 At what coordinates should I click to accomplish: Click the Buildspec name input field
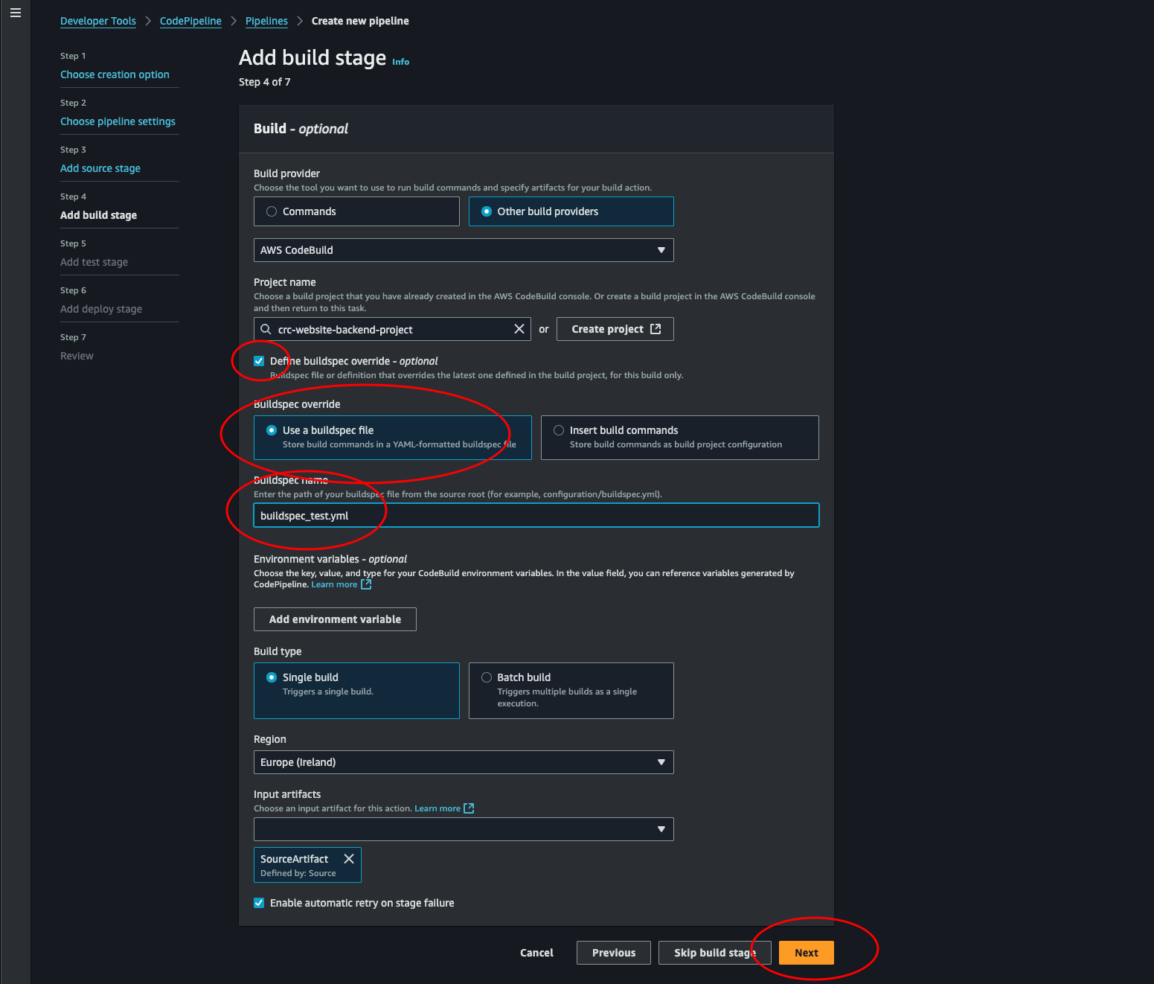(536, 516)
